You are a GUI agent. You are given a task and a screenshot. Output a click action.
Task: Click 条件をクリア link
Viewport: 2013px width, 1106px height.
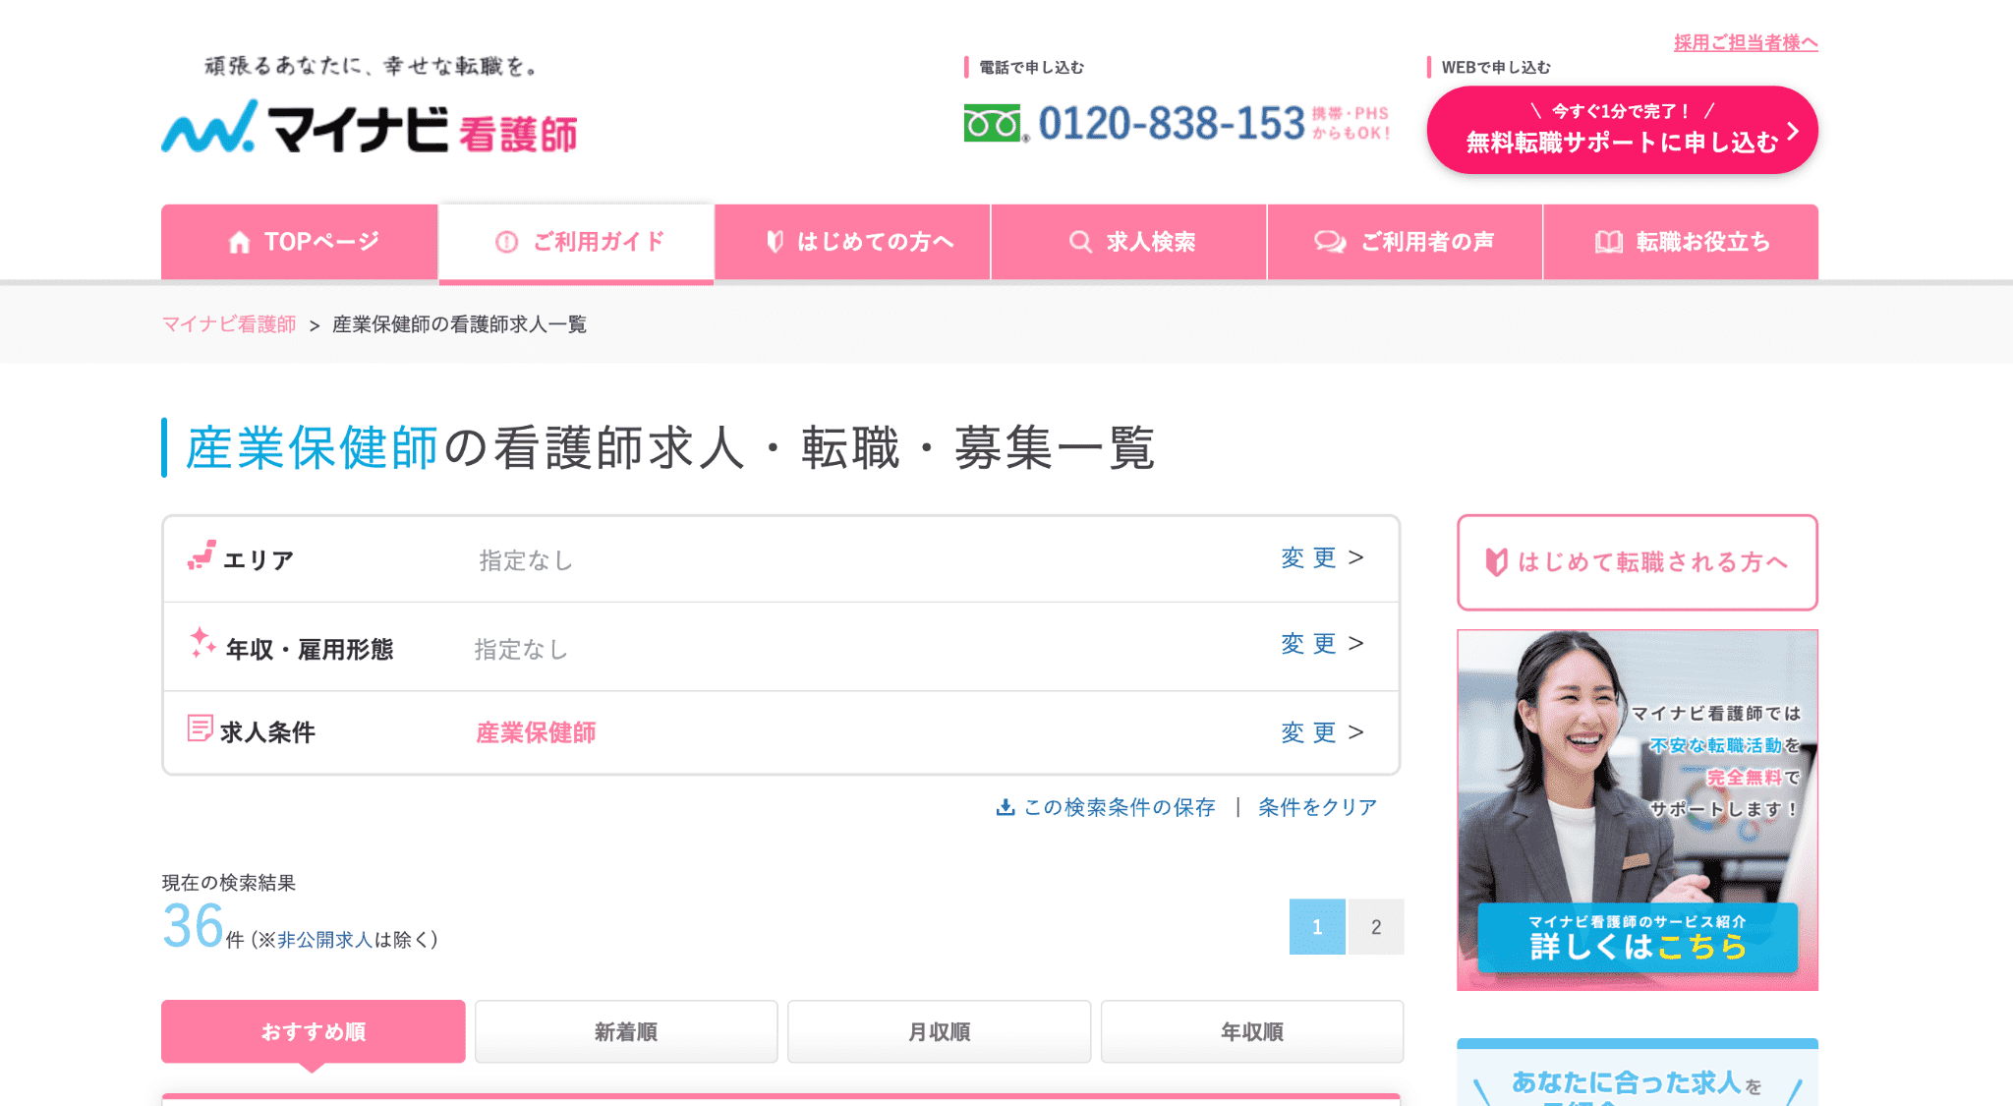(1317, 807)
